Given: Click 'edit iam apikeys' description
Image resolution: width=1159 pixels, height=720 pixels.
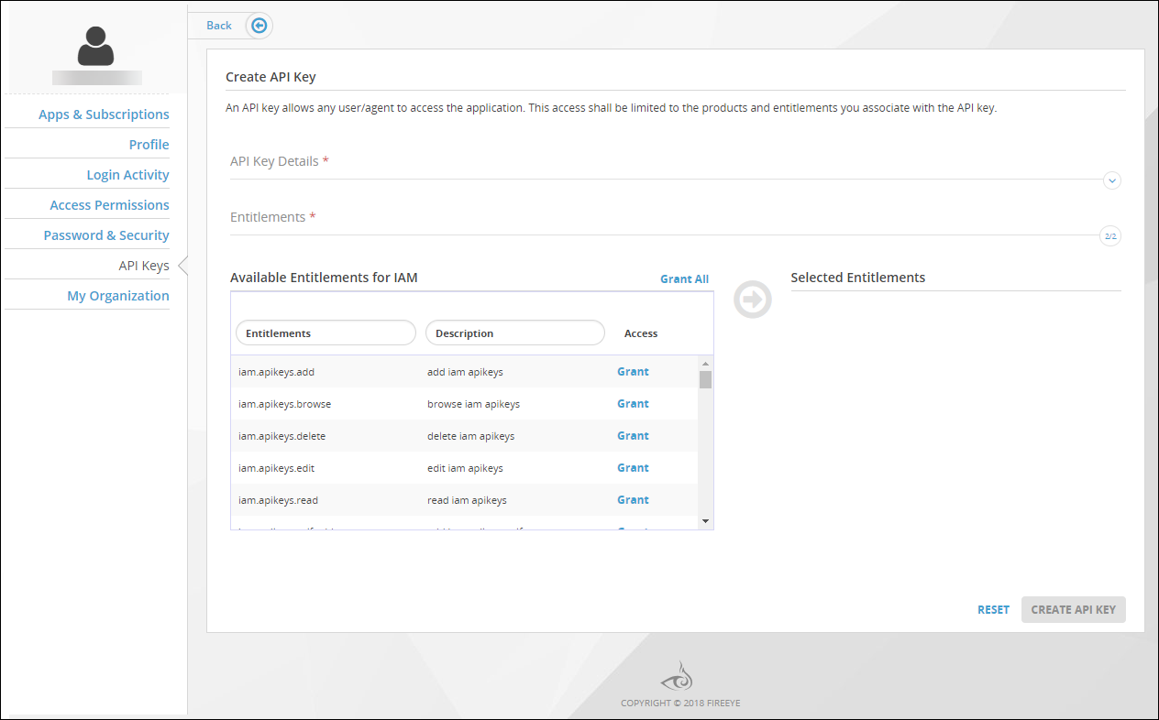Looking at the screenshot, I should pos(465,468).
